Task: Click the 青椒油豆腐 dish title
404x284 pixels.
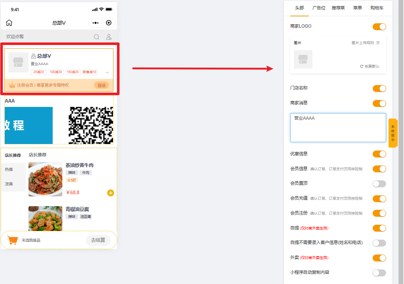Action: point(77,209)
